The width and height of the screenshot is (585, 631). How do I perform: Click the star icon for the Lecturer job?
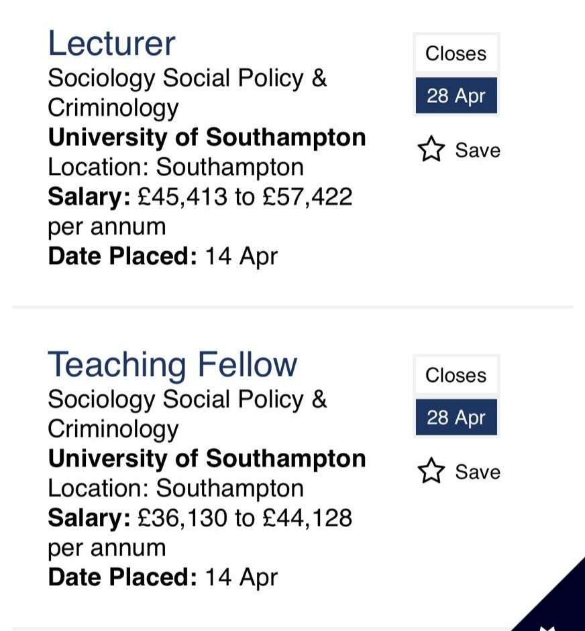431,150
